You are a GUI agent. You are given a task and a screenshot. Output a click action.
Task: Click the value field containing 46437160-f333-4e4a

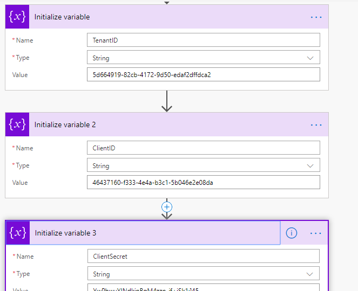tap(204, 182)
